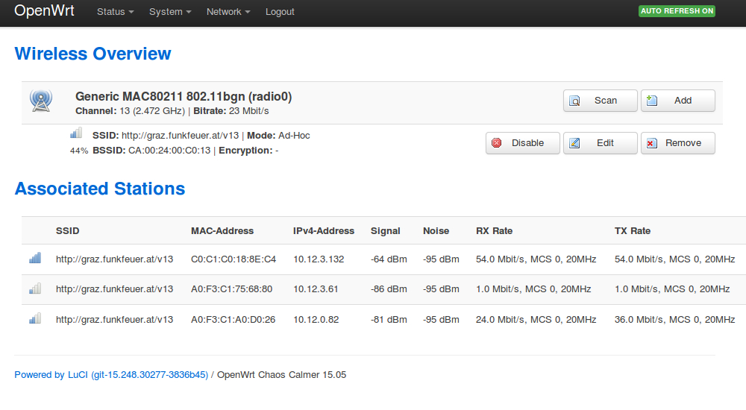Click signal icon for station 10.12.3.132

pos(35,258)
